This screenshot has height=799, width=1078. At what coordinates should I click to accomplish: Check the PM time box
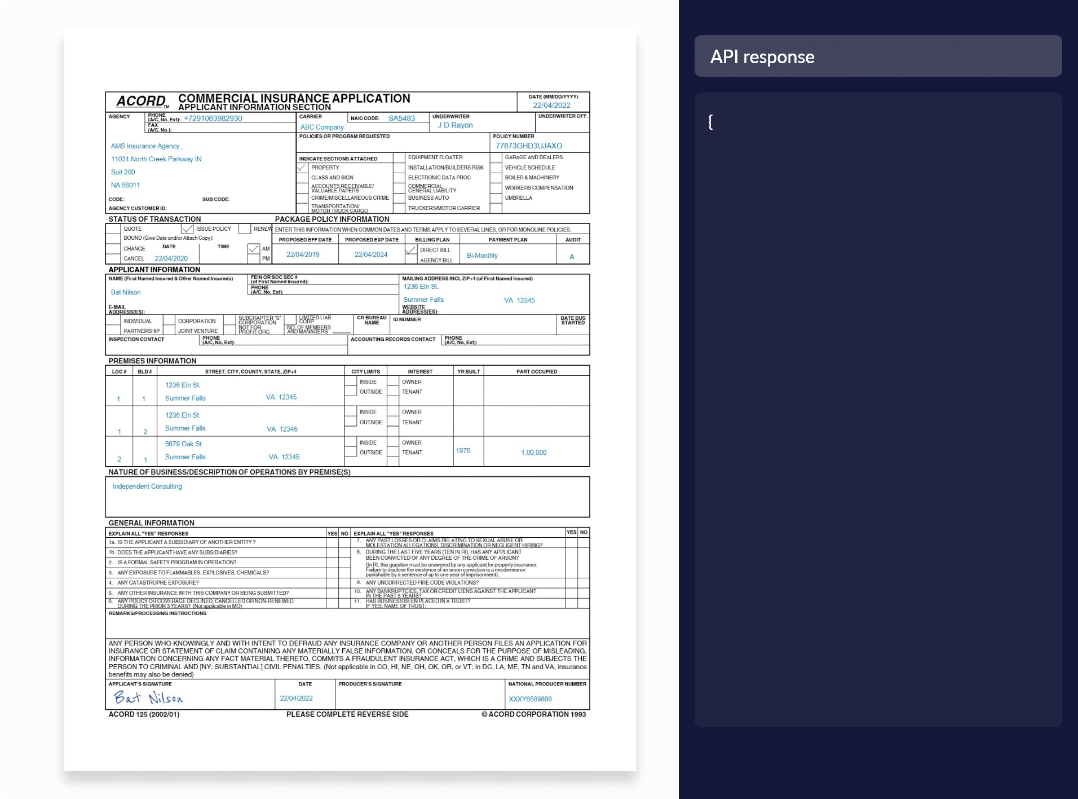(x=254, y=258)
